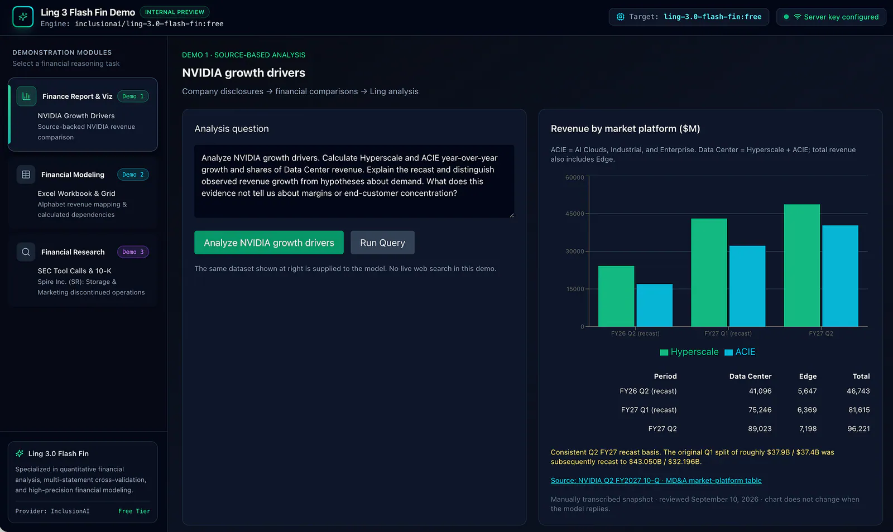The height and width of the screenshot is (532, 893).
Task: Click the Edge value 6,369
Action: point(807,410)
